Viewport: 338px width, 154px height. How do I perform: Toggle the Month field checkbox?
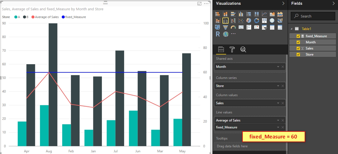[x=298, y=42]
